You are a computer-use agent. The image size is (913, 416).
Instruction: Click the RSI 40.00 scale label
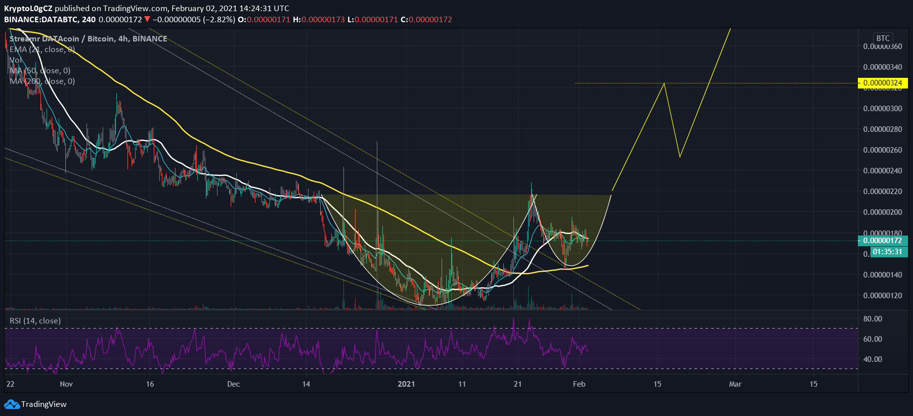pos(873,359)
